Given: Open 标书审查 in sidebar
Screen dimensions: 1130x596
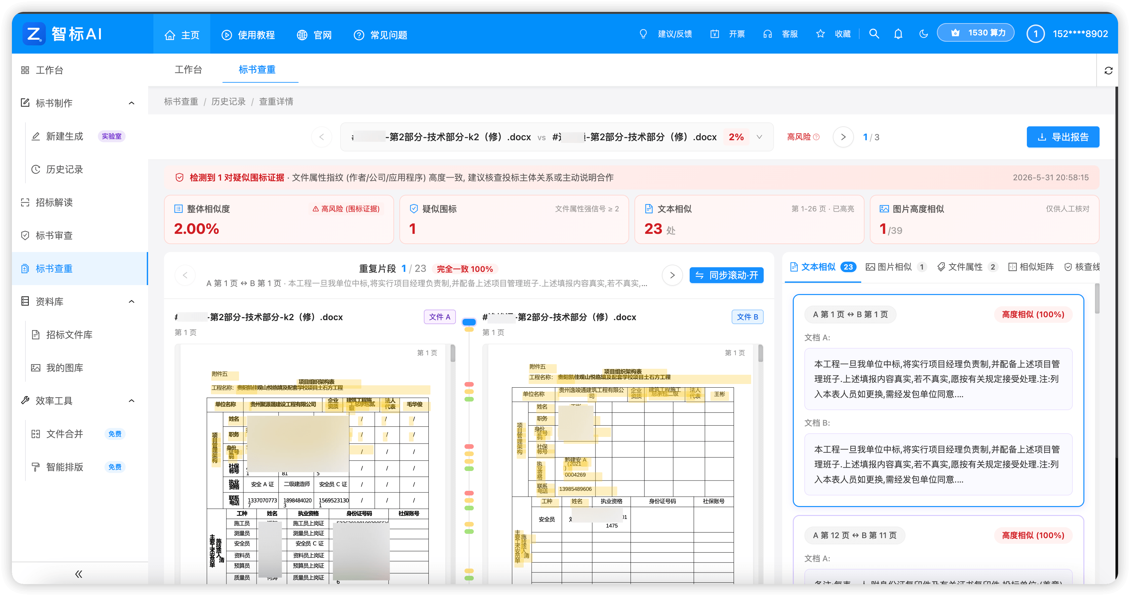Looking at the screenshot, I should [x=80, y=236].
